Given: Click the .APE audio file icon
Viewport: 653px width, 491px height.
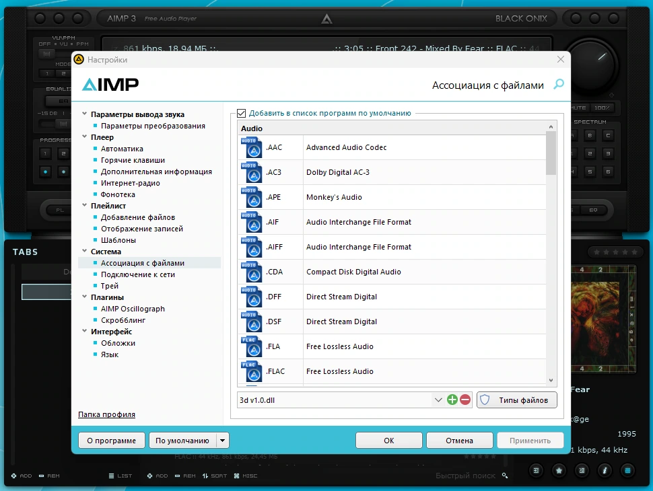Looking at the screenshot, I should [251, 197].
